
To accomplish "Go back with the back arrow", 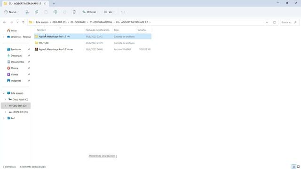I will (4, 22).
